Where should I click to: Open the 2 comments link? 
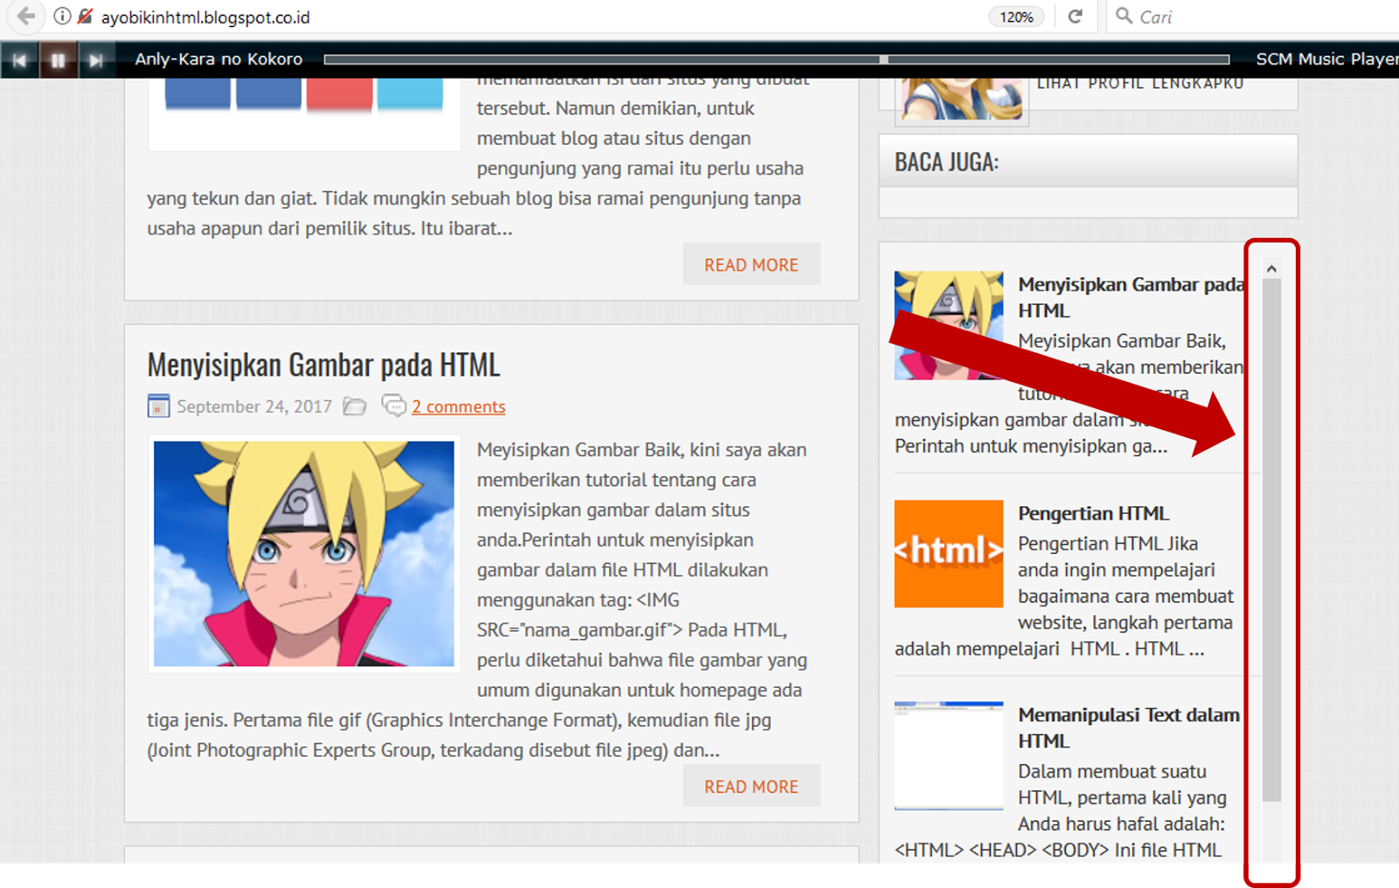[x=458, y=406]
